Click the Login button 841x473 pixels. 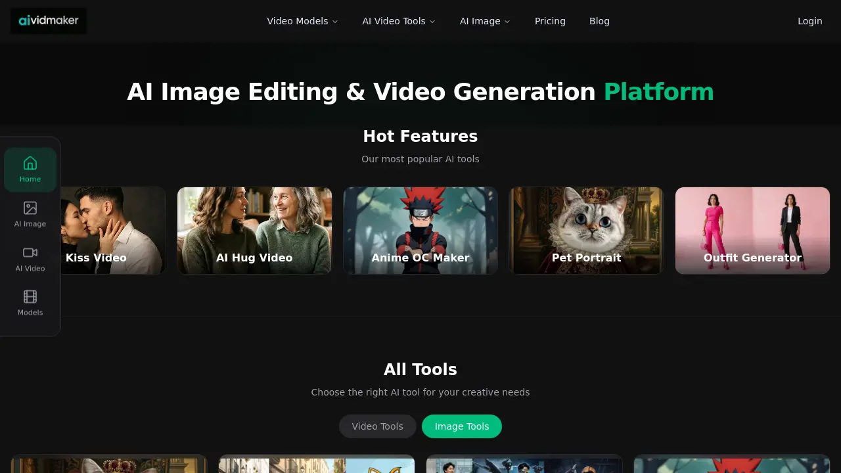pyautogui.click(x=809, y=21)
